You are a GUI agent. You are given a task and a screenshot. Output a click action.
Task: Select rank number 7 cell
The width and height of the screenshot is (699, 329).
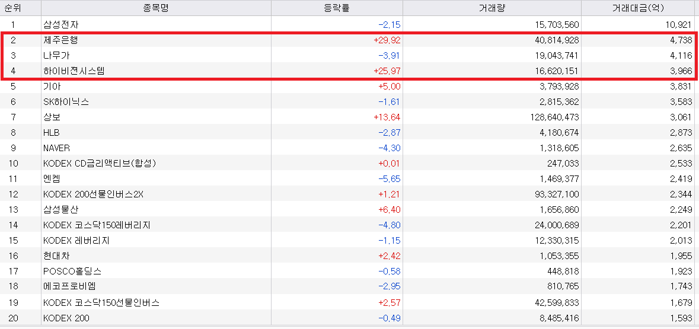[x=14, y=117]
